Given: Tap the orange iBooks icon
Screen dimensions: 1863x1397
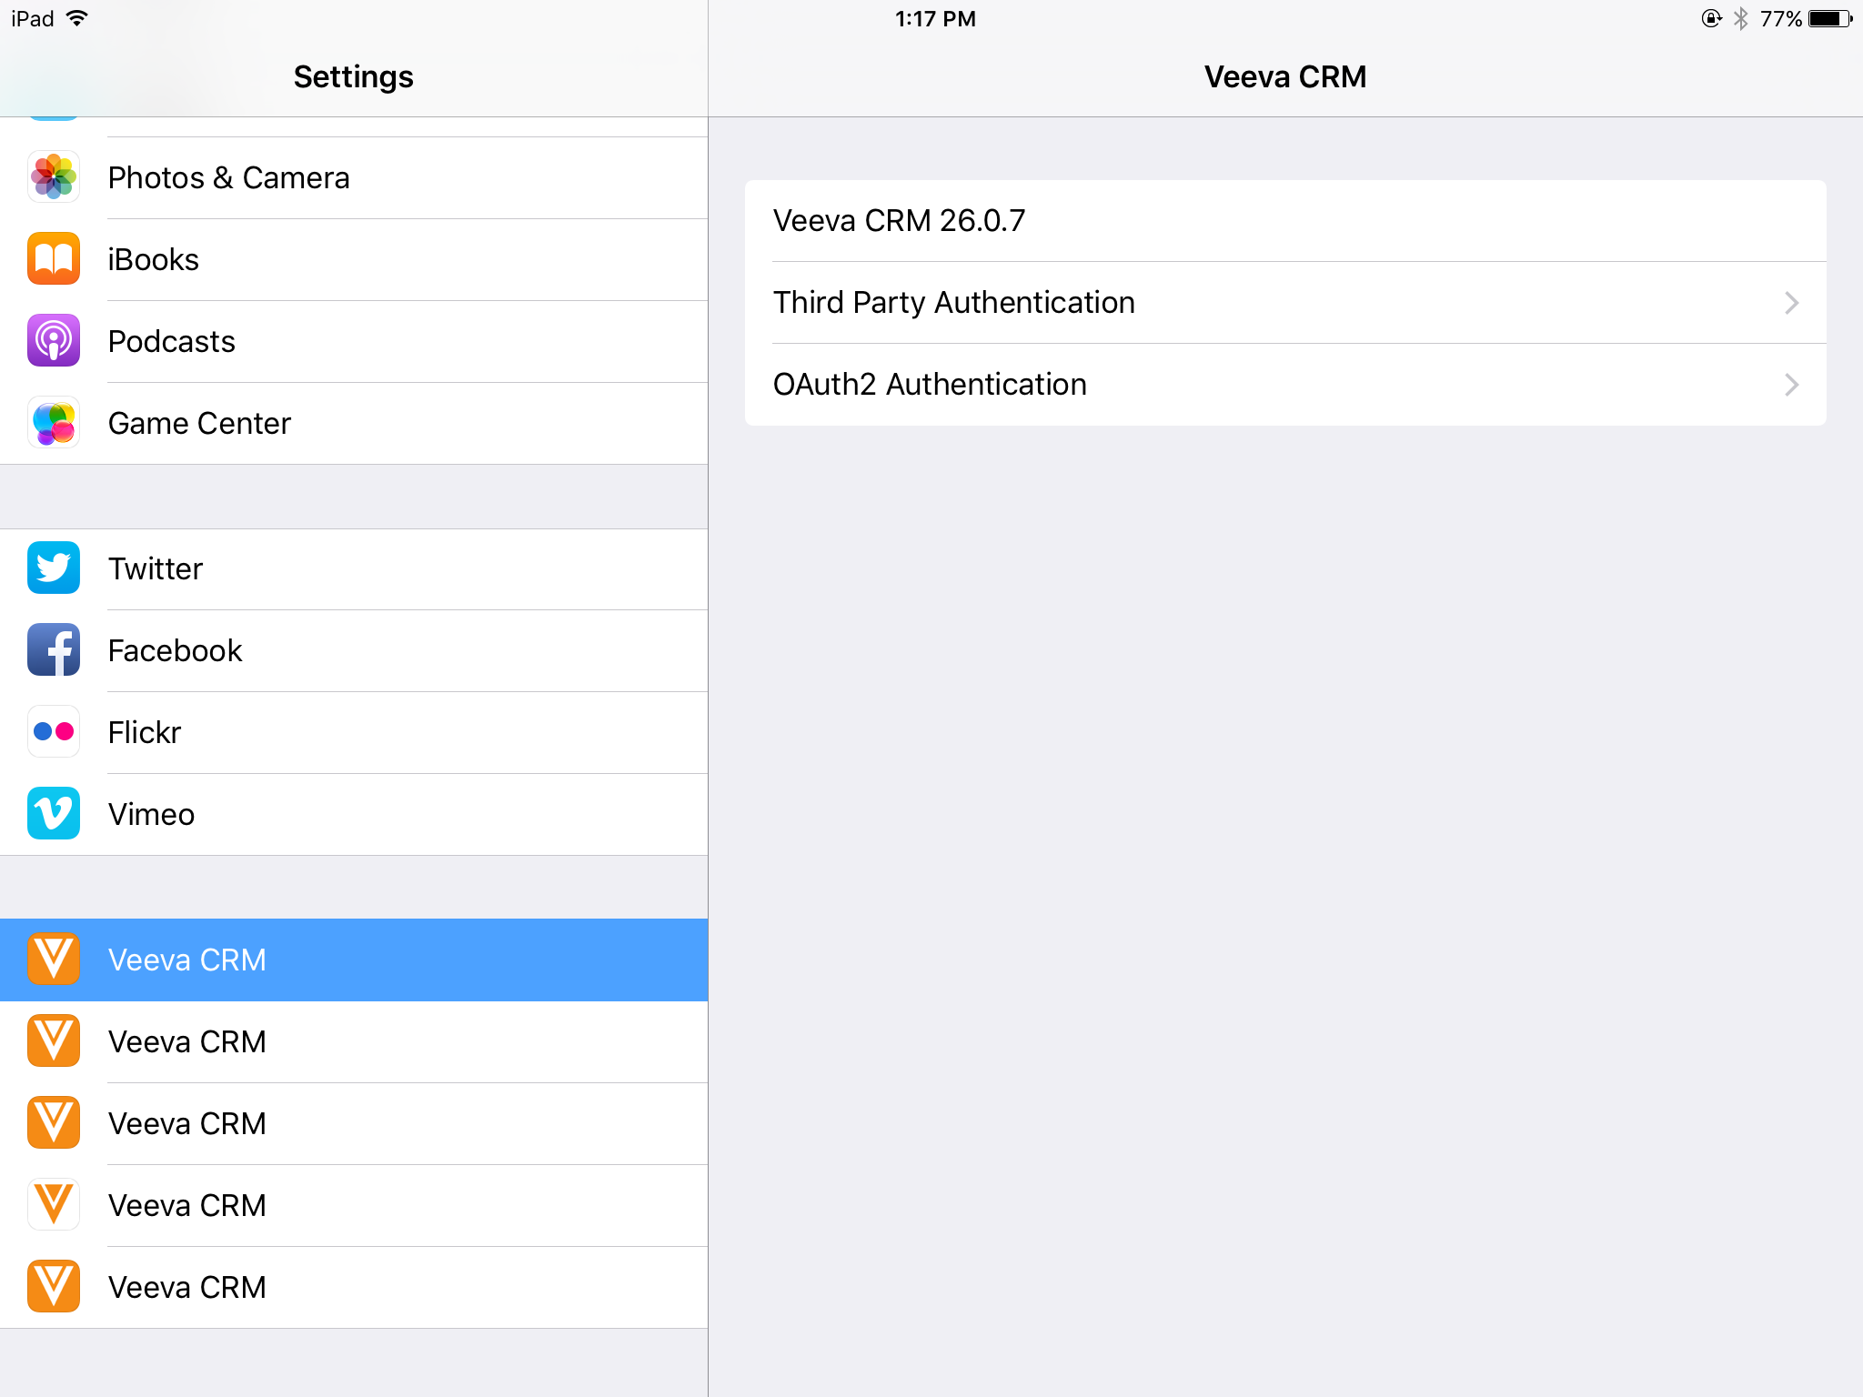Looking at the screenshot, I should pyautogui.click(x=54, y=259).
